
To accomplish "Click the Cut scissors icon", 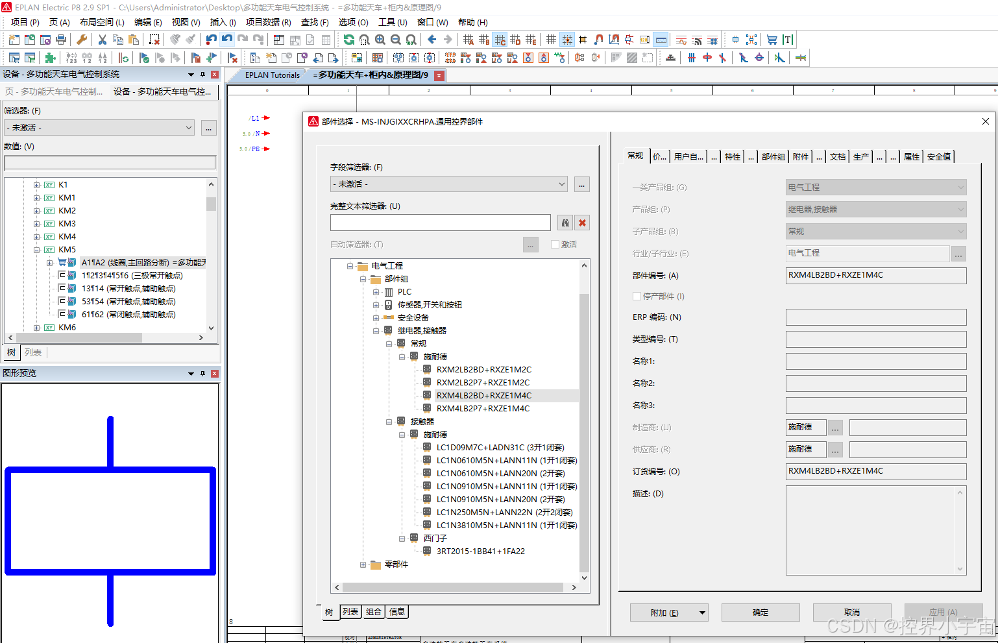I will tap(103, 40).
